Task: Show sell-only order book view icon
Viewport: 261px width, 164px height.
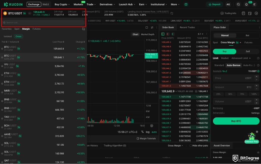Action: point(168,34)
